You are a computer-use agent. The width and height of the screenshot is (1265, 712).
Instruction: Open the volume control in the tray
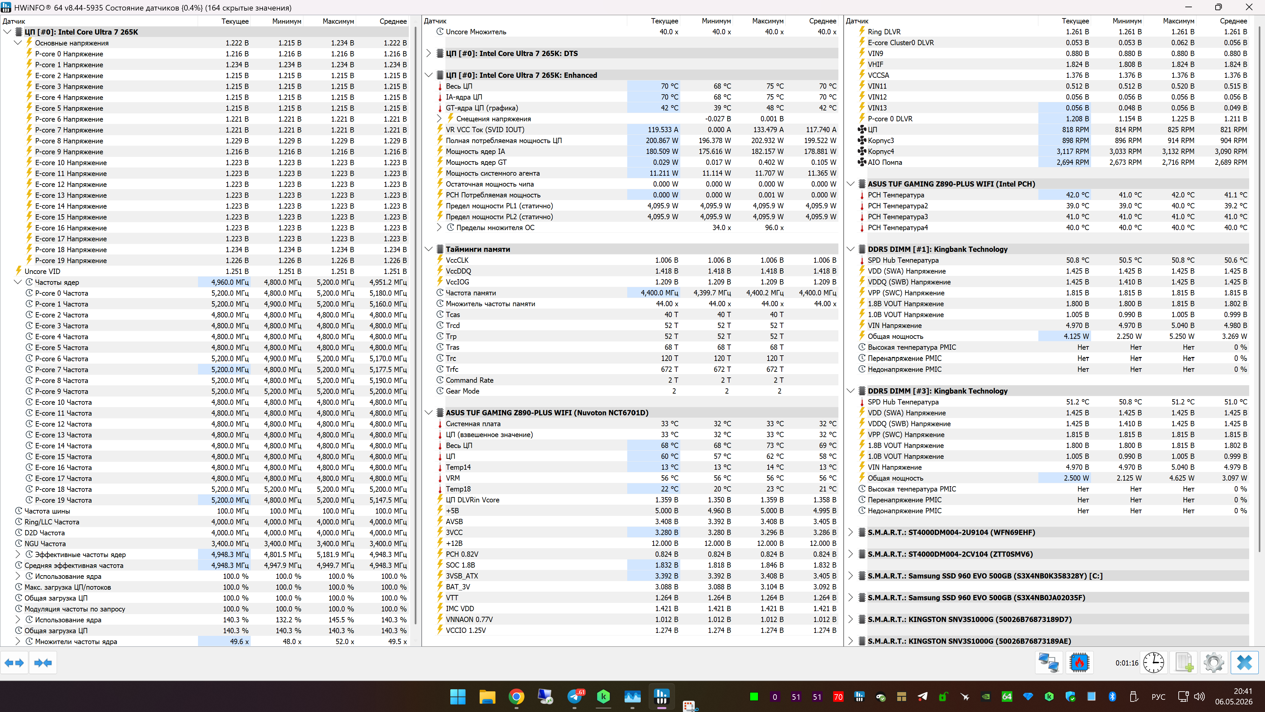pos(1199,696)
